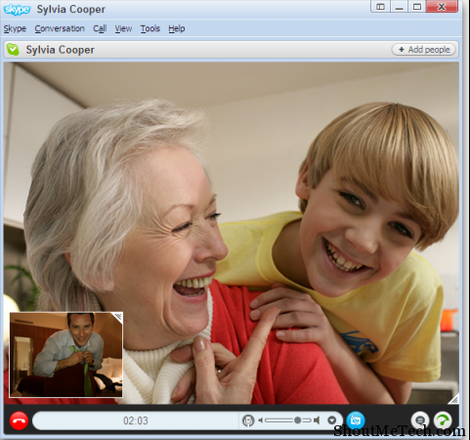Open the Conversation menu

click(x=60, y=28)
